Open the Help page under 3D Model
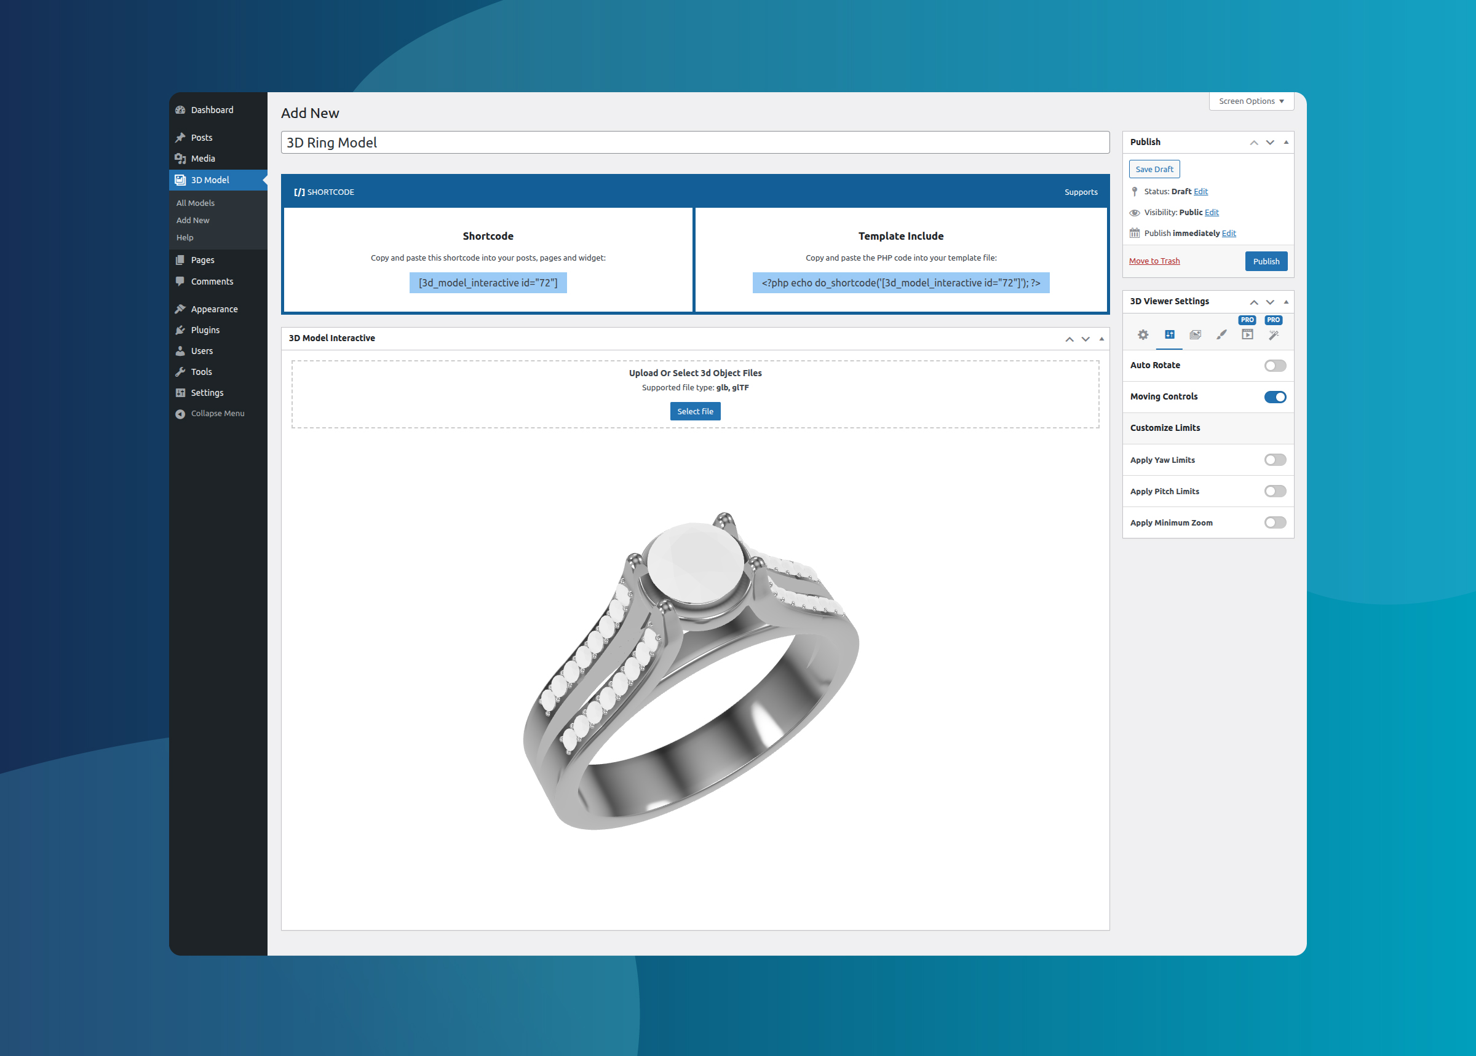Image resolution: width=1476 pixels, height=1056 pixels. pyautogui.click(x=184, y=237)
